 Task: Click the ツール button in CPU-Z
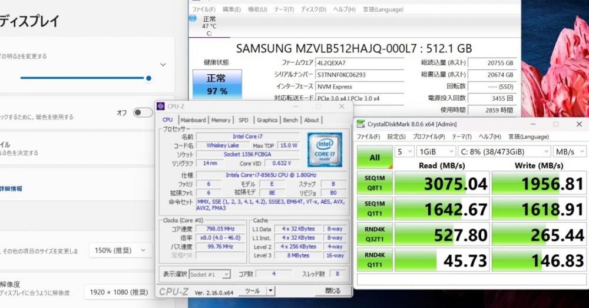click(x=252, y=291)
